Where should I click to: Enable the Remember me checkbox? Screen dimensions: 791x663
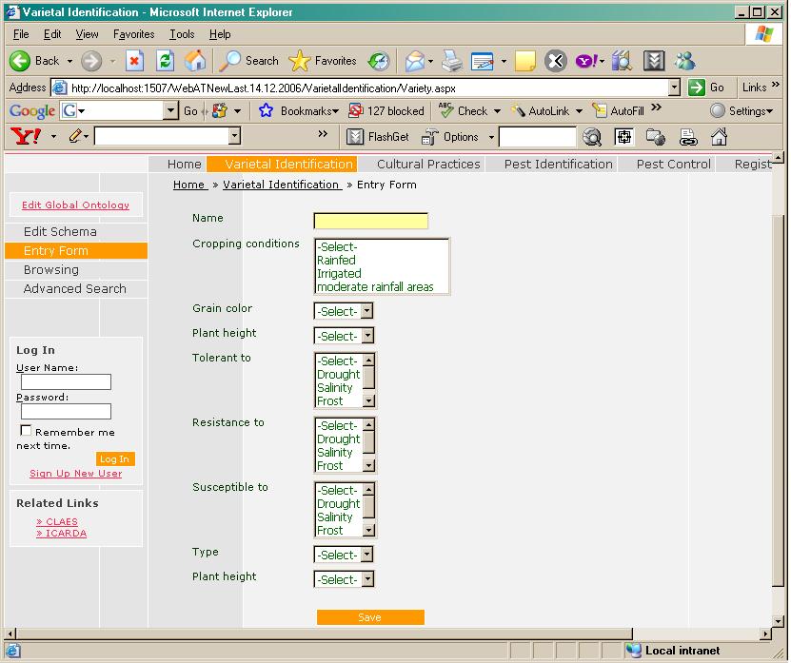pyautogui.click(x=26, y=431)
